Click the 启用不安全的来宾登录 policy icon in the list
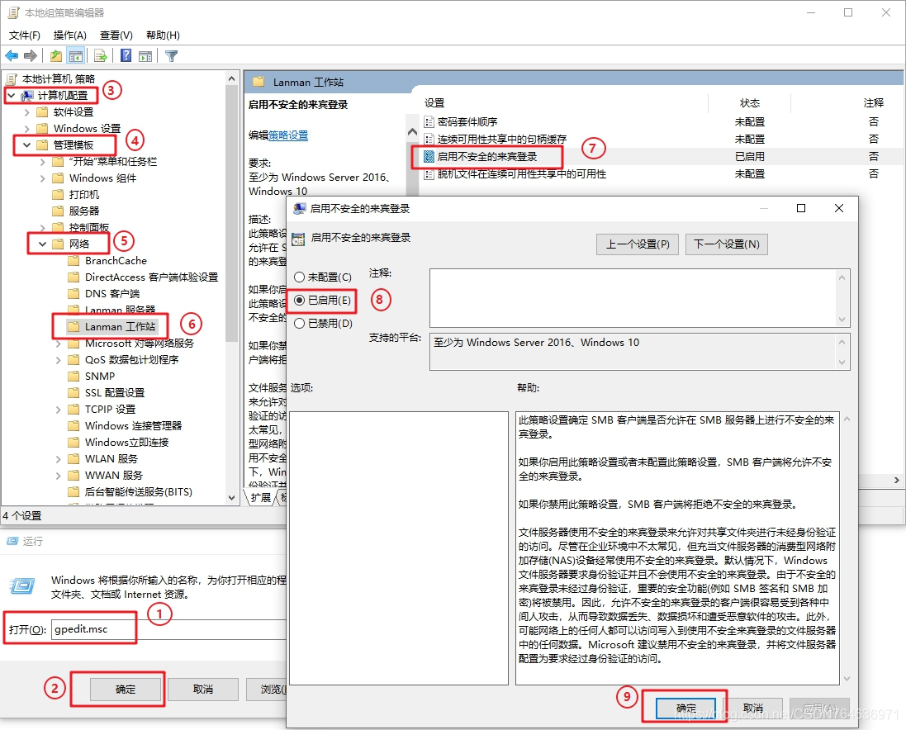This screenshot has height=730, width=906. [x=429, y=157]
